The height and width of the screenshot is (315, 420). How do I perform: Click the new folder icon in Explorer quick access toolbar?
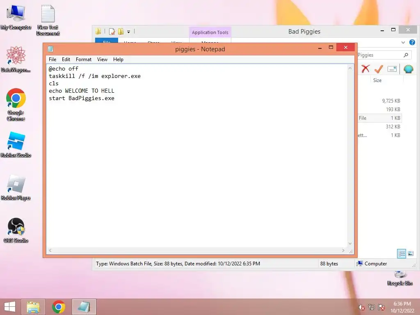click(x=121, y=32)
